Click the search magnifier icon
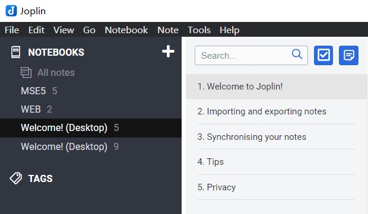 297,54
